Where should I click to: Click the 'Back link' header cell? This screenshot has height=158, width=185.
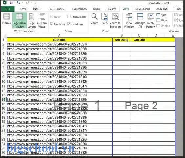pos(59,40)
